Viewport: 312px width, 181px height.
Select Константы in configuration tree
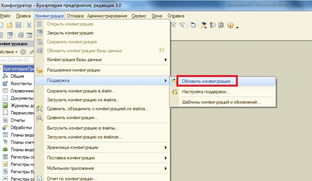coord(21,84)
